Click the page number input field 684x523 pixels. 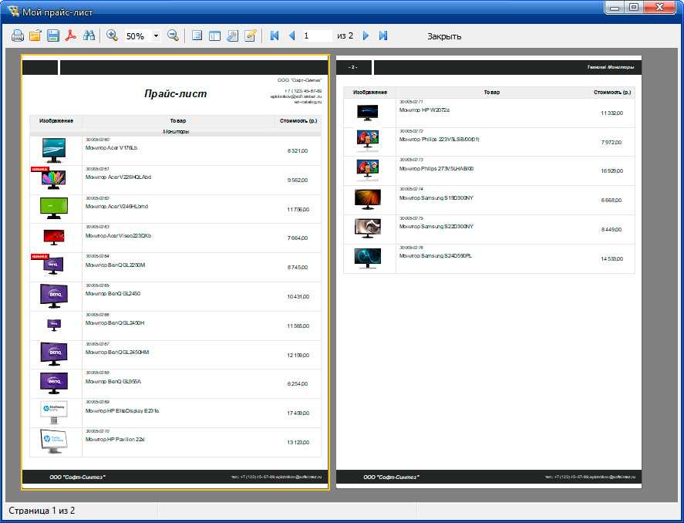(x=317, y=35)
